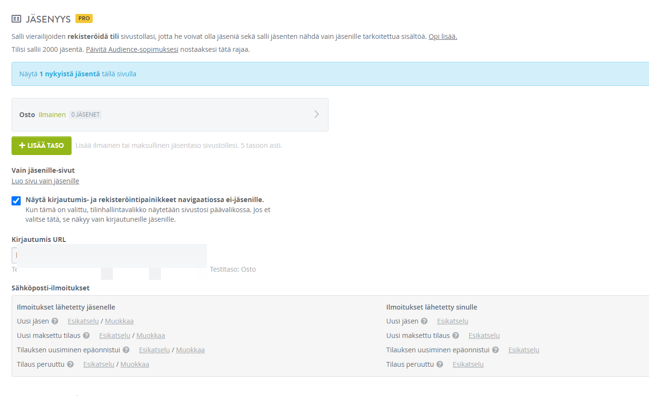Open the Opi lisää link
This screenshot has height=396, width=649.
443,36
